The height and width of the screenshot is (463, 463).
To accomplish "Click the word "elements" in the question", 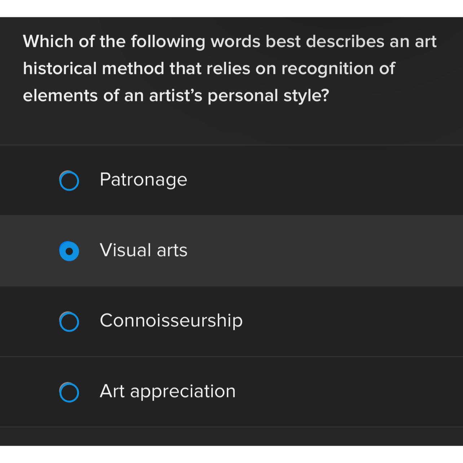I will (x=60, y=96).
